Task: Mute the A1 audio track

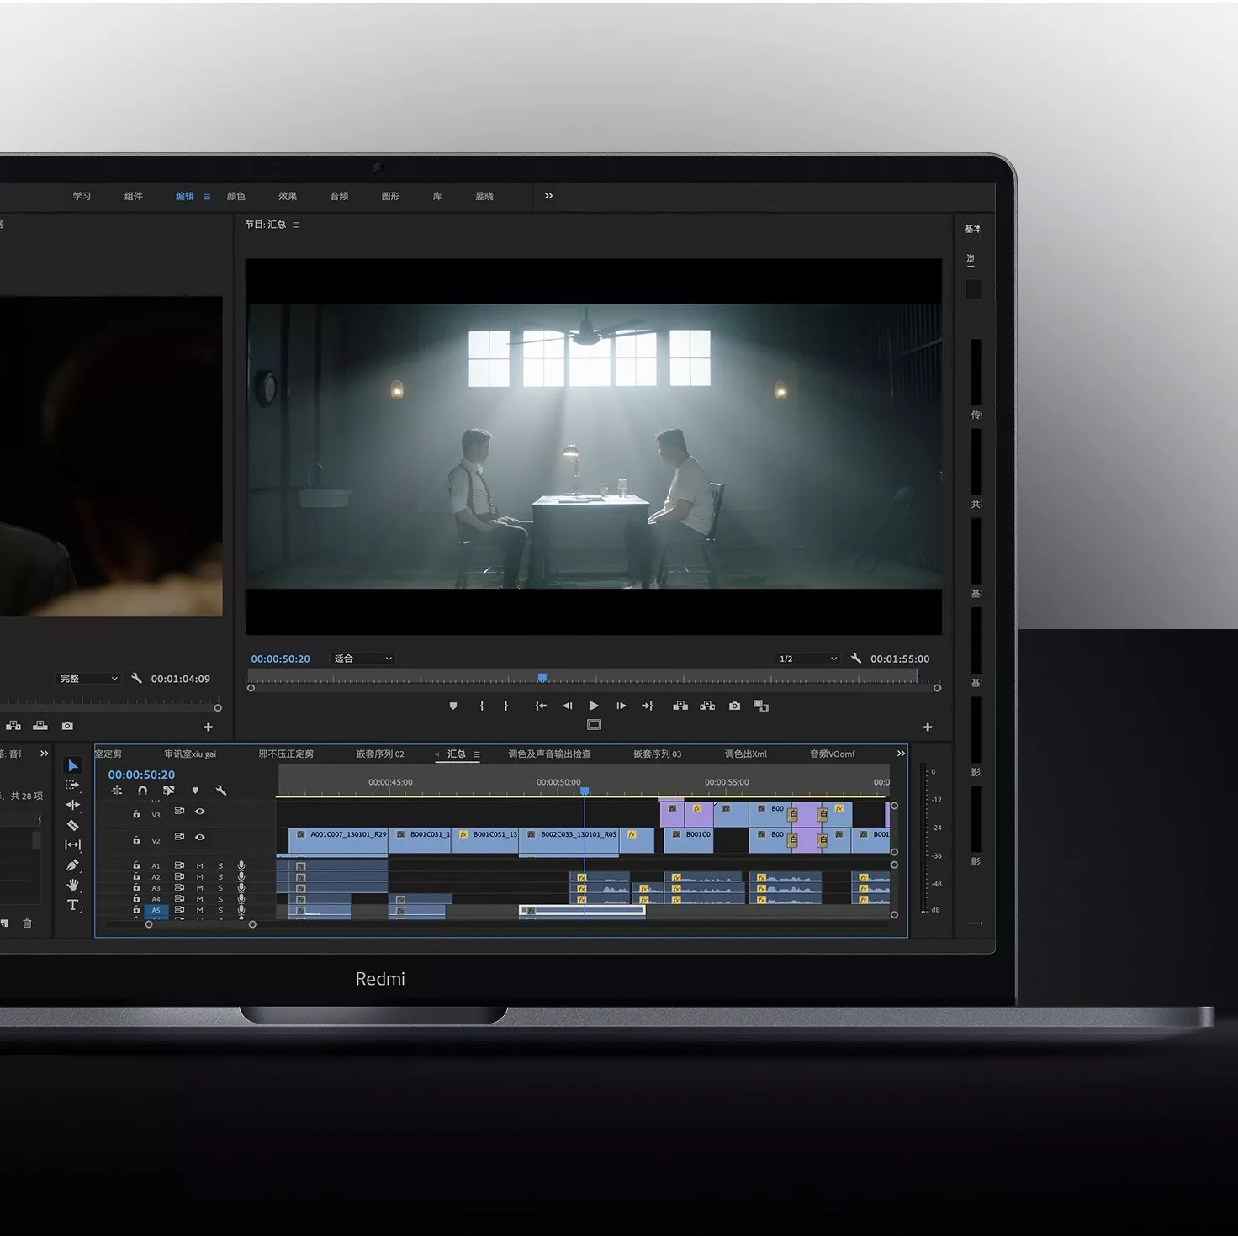Action: pyautogui.click(x=199, y=866)
